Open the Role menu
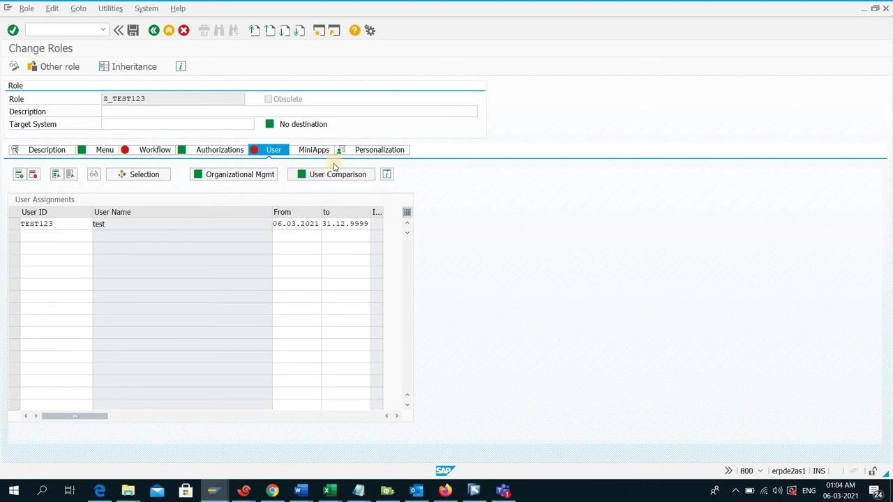Screen dimensions: 893x502 coord(27,8)
